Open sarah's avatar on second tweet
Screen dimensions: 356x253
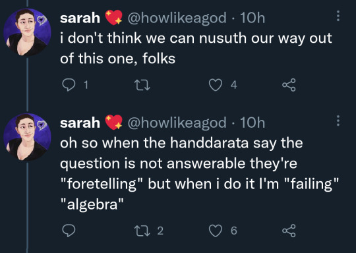pos(27,137)
